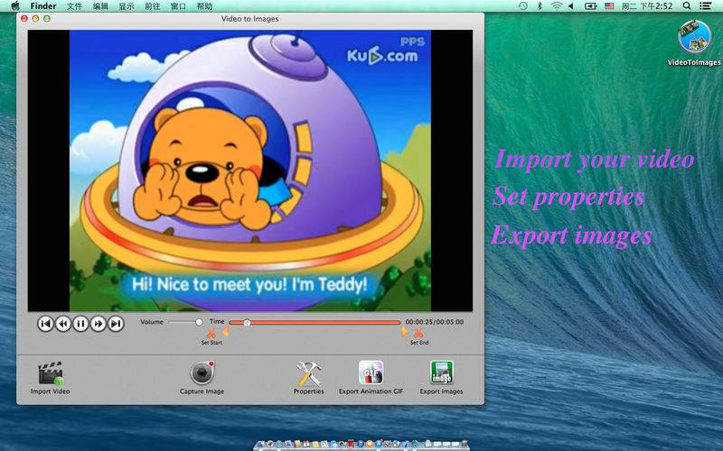Click the volume slider knob

[199, 322]
